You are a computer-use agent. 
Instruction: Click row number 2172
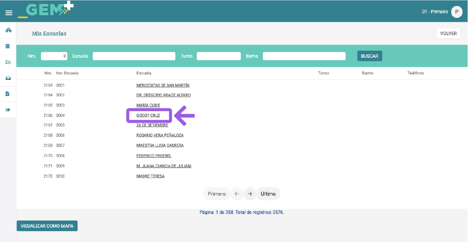48,176
